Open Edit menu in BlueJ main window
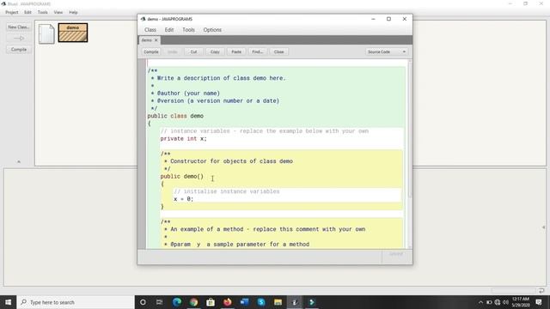Image resolution: width=550 pixels, height=309 pixels. click(27, 12)
